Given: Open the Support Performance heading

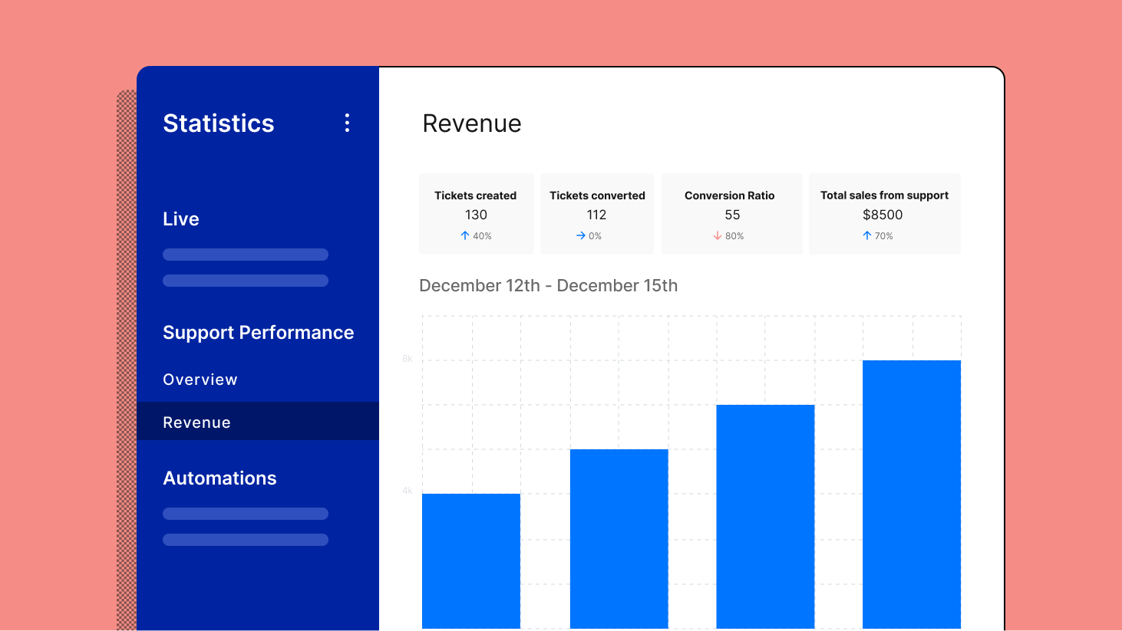Looking at the screenshot, I should point(259,333).
